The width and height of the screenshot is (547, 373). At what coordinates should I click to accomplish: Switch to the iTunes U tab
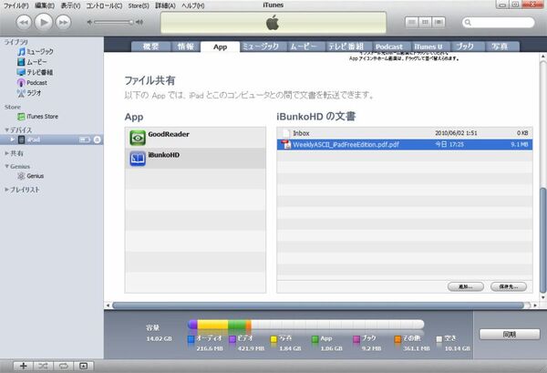(428, 47)
